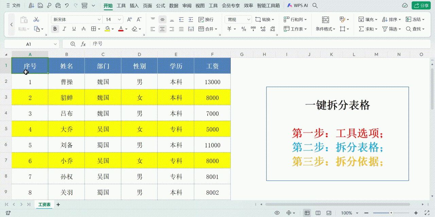This screenshot has width=435, height=217.
Task: Expand merge cells (合并) dropdown
Action: (216, 29)
